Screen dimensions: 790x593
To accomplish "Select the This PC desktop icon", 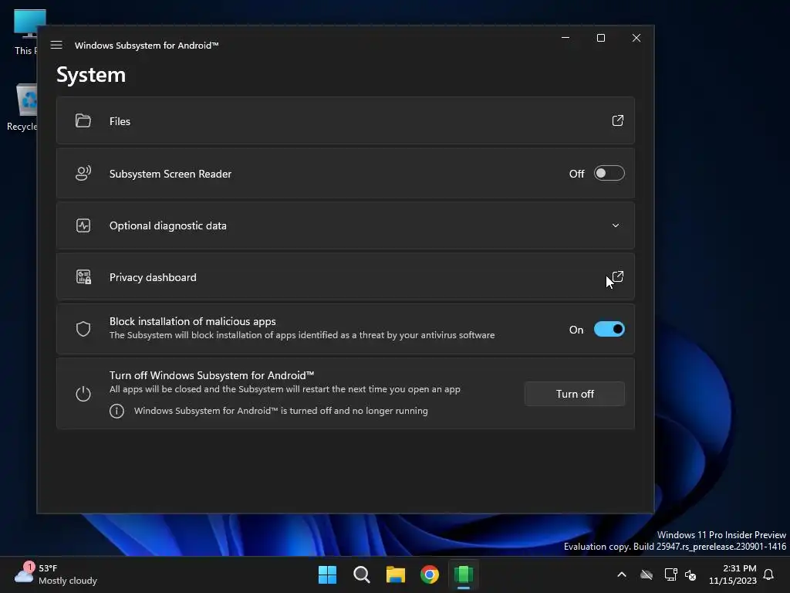I will 28,32.
